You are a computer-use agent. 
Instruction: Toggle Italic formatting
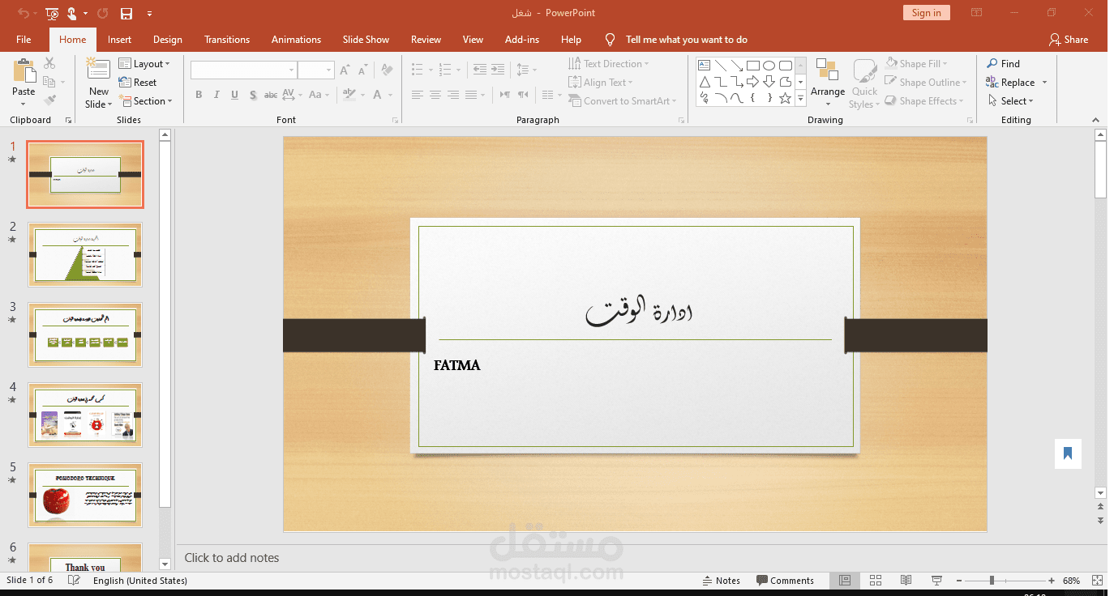click(x=216, y=95)
